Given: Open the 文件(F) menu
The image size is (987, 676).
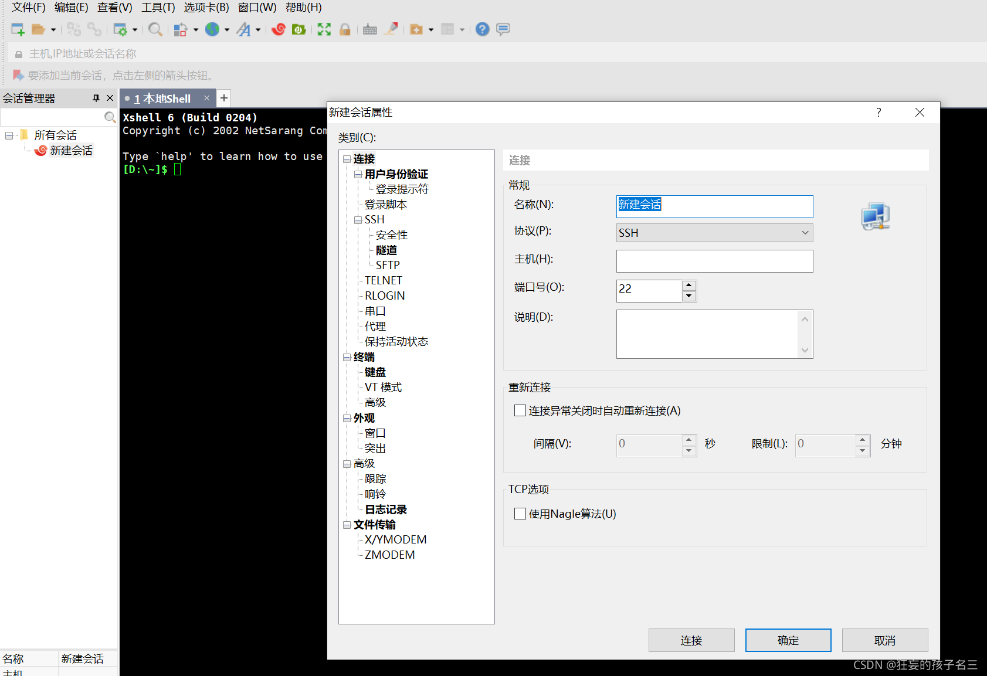Looking at the screenshot, I should [29, 7].
